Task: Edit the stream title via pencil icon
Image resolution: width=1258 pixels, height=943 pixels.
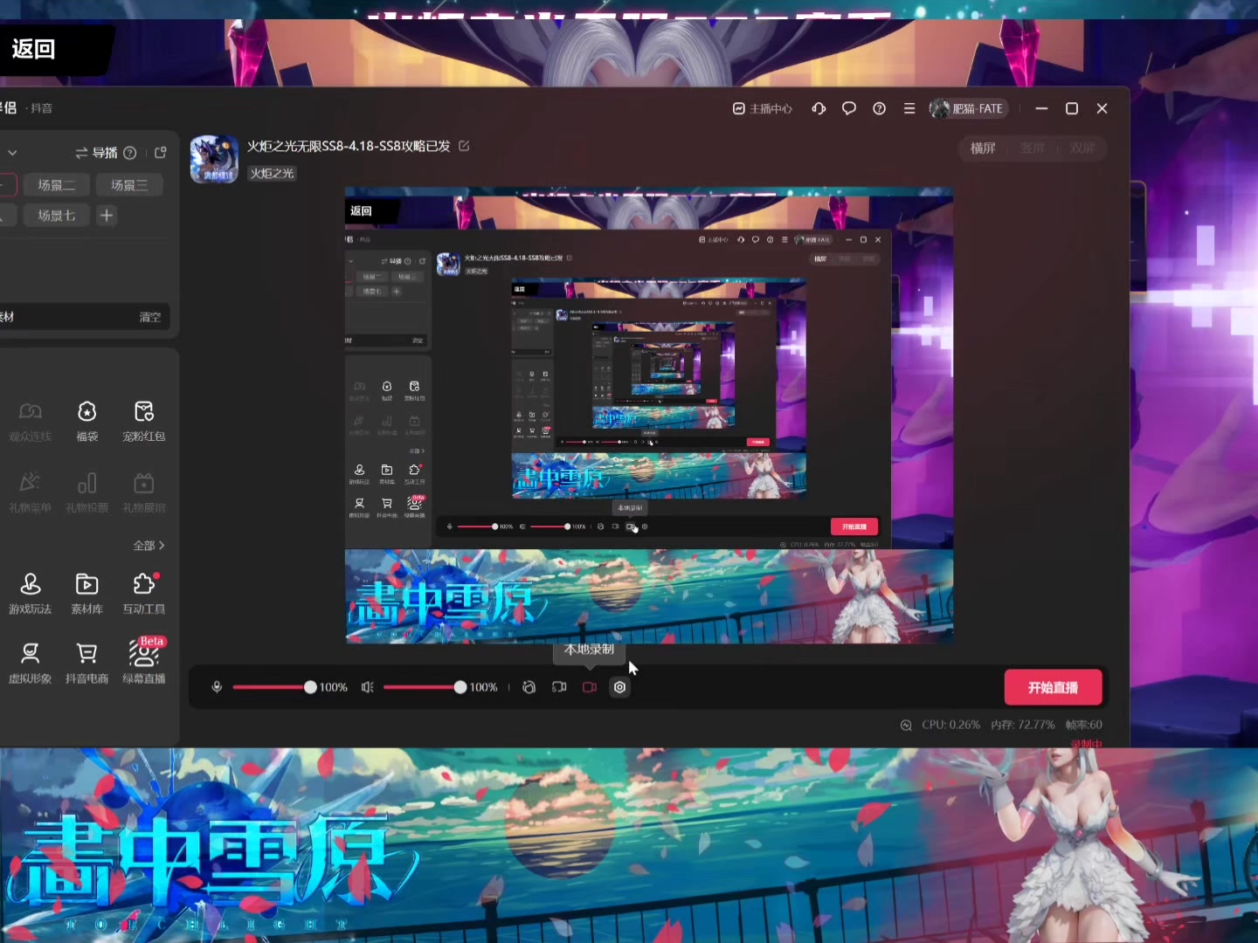Action: (464, 146)
